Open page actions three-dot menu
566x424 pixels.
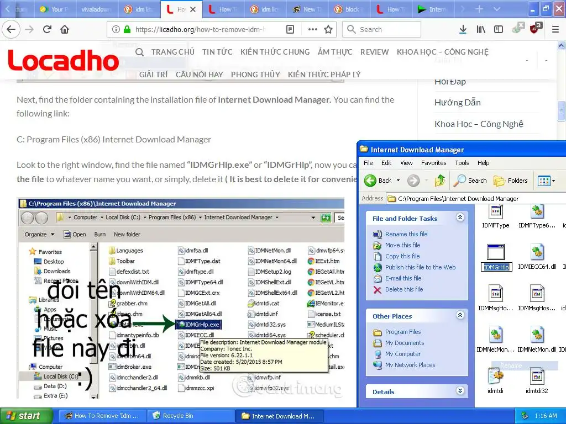point(313,29)
